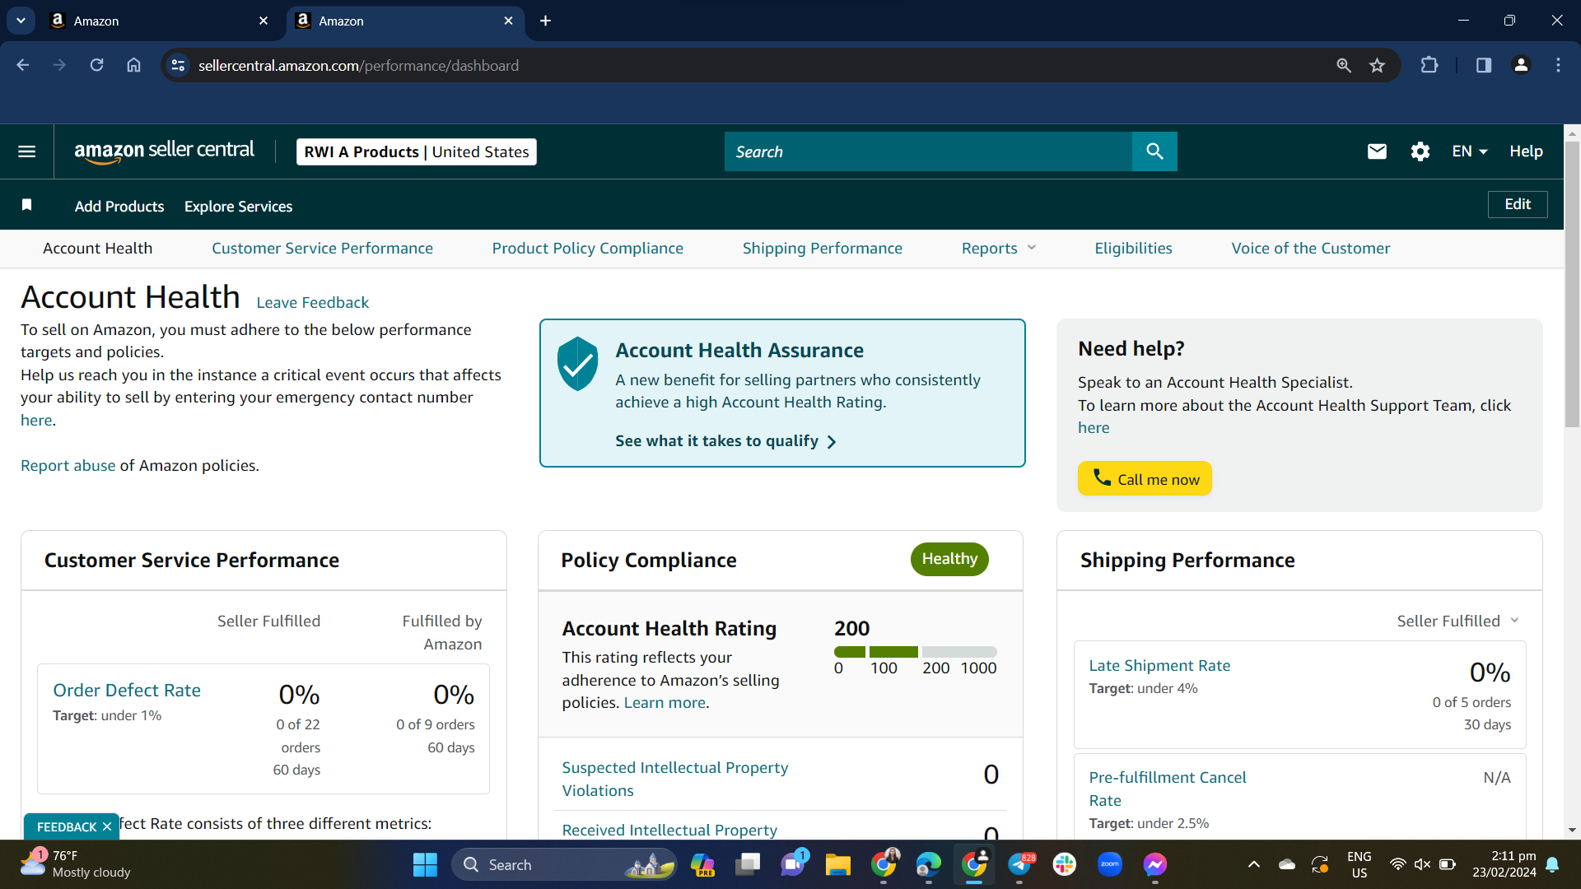The width and height of the screenshot is (1581, 889).
Task: Click the Need help here link
Action: [1094, 427]
